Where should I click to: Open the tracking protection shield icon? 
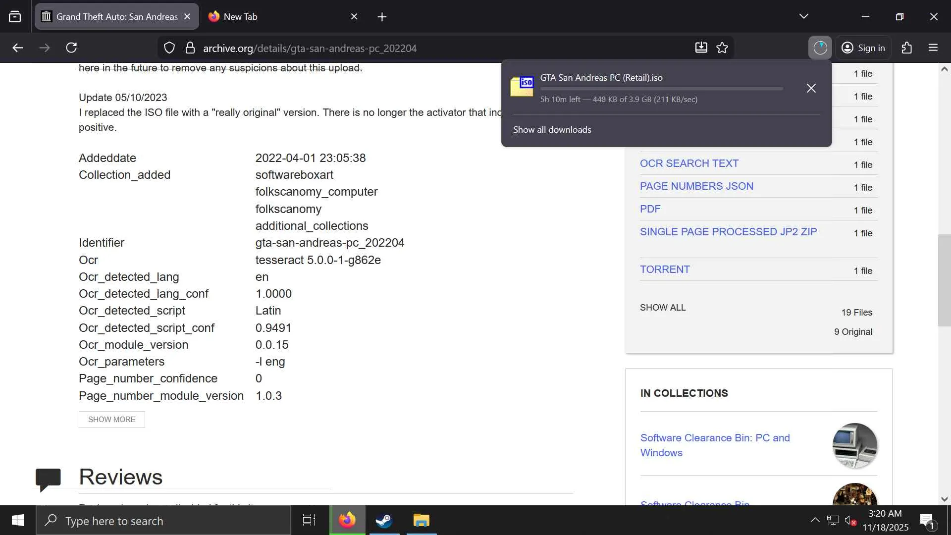[x=169, y=48]
